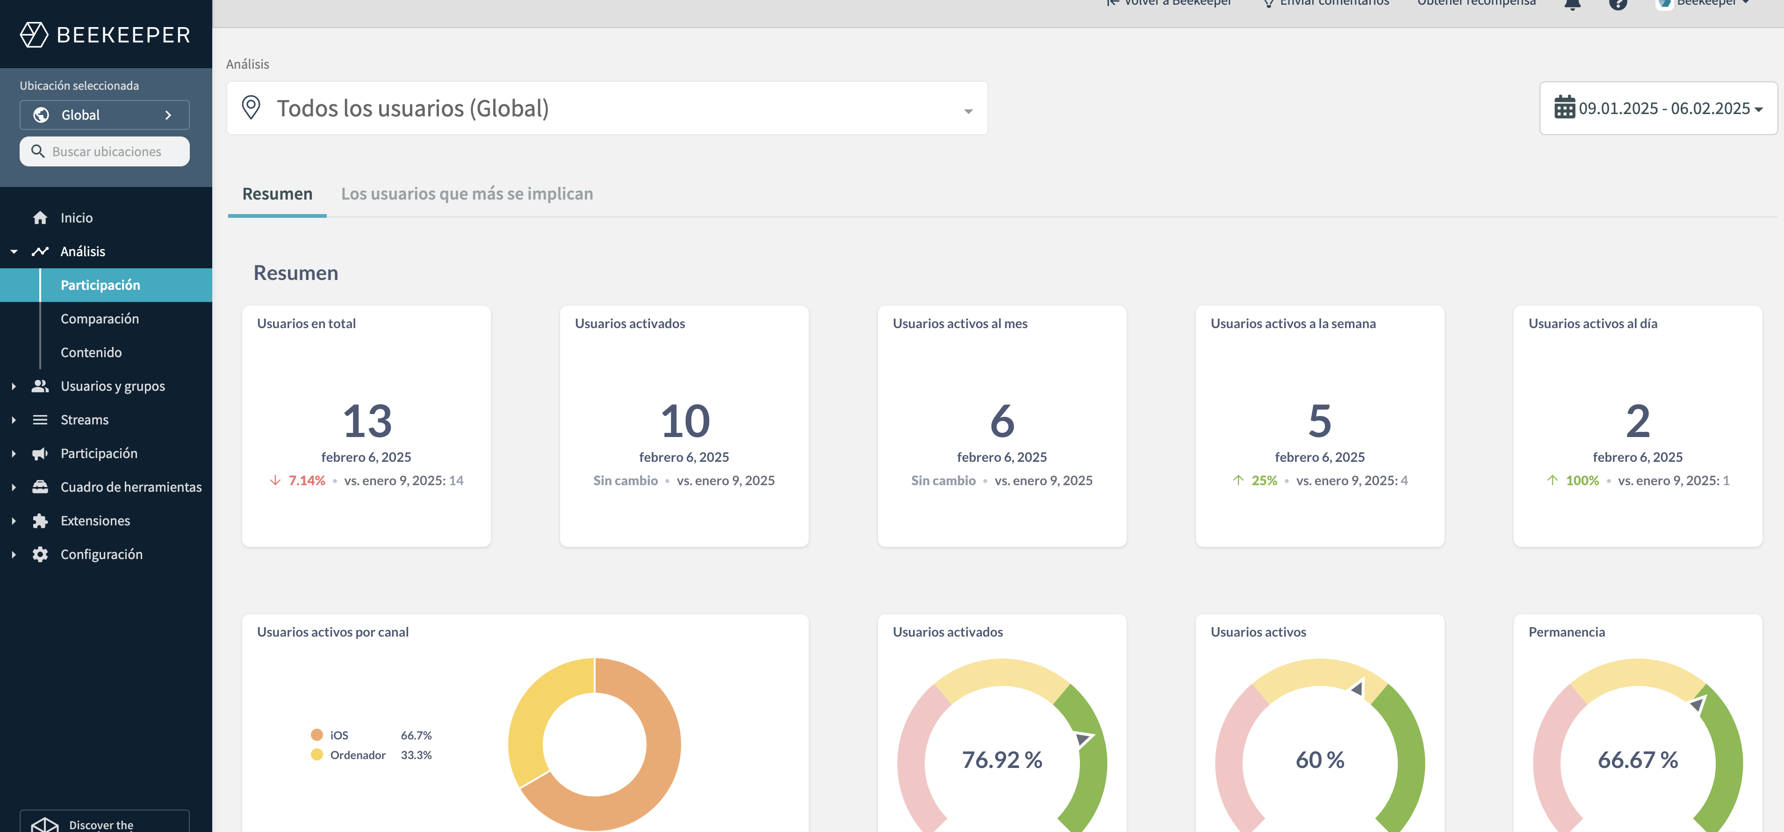Click the 76.92 % Usuarios activados gauge
Viewport: 1784px width, 832px height.
click(x=1001, y=745)
